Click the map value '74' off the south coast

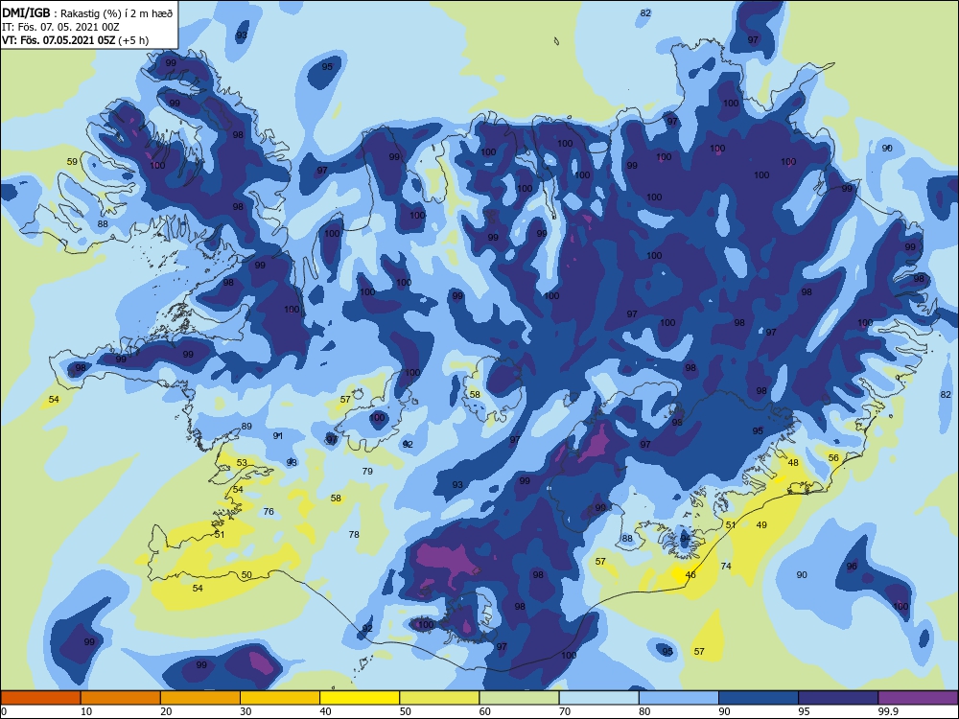[726, 567]
